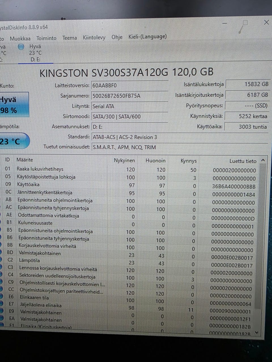
Task: Click the Luettu tieto column header
Action: (x=243, y=161)
